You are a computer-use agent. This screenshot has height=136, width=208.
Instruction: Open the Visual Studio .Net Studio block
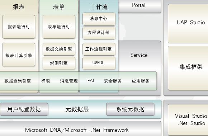coord(188,120)
